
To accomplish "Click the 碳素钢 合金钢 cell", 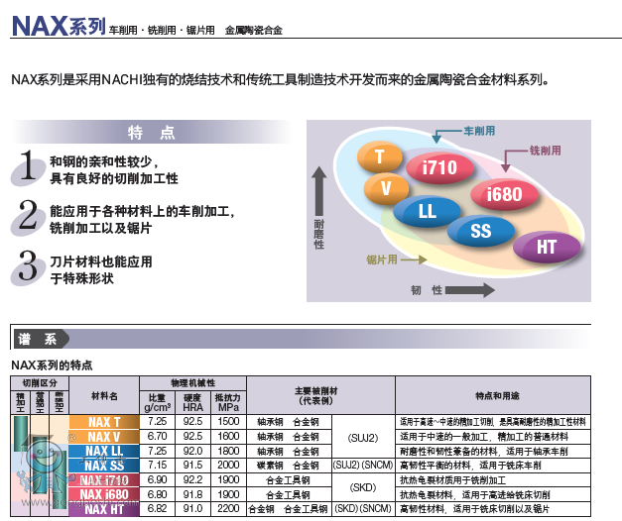I will click(289, 466).
